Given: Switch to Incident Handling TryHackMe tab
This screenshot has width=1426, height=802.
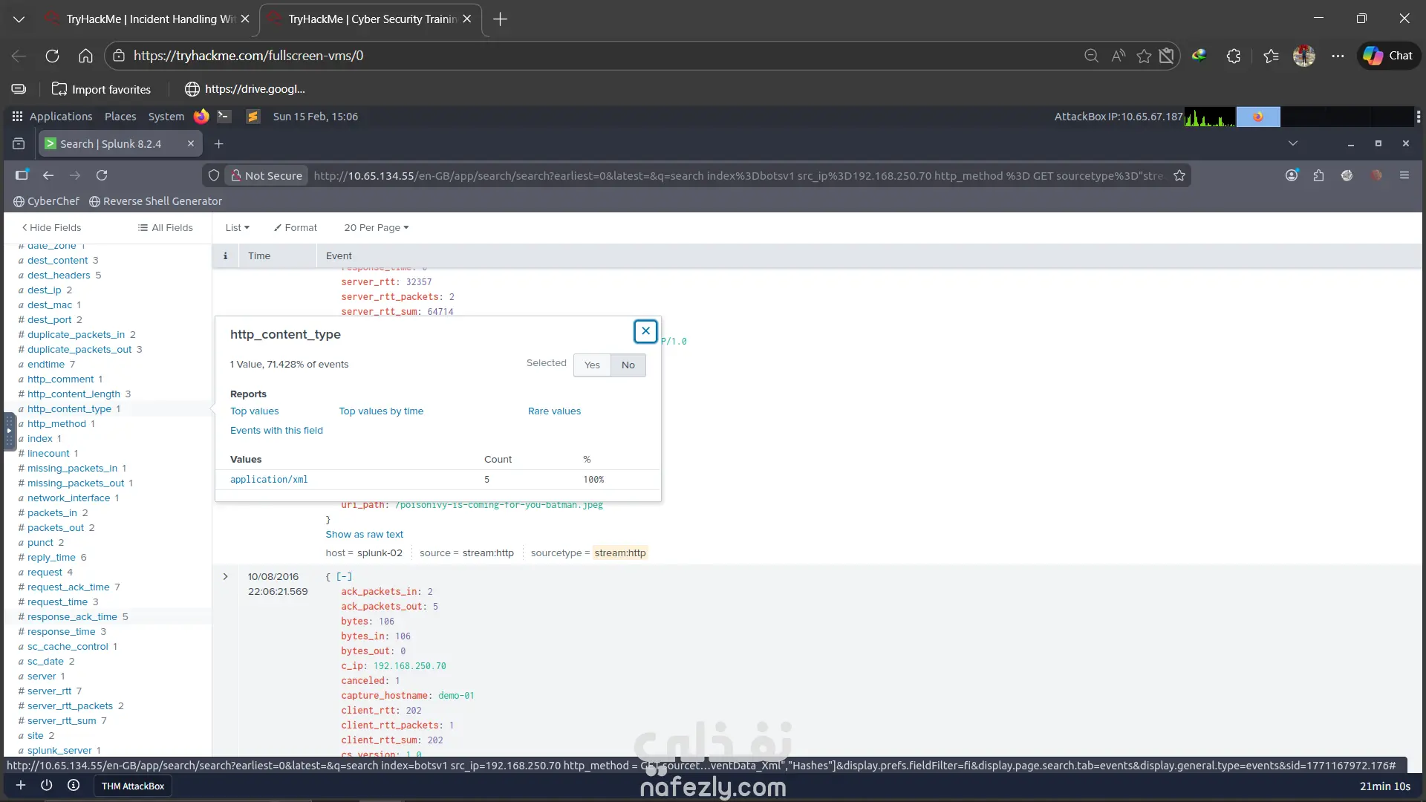Looking at the screenshot, I should [149, 19].
